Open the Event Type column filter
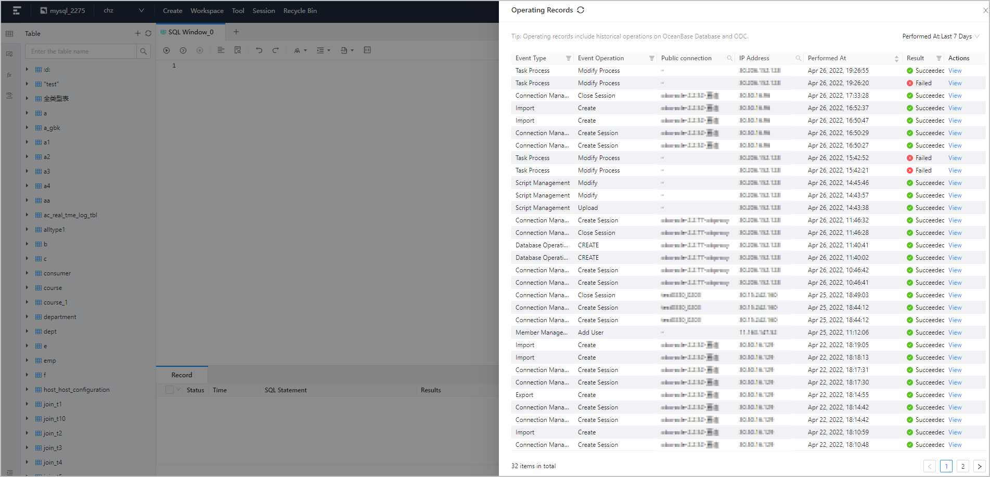This screenshot has height=477, width=990. [568, 58]
